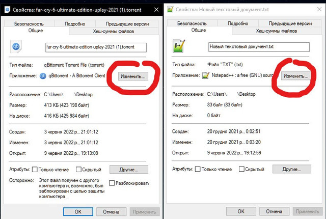Click the qBittorrent app icon in Приложение row
Viewport: 326px width, 219px height.
43,76
